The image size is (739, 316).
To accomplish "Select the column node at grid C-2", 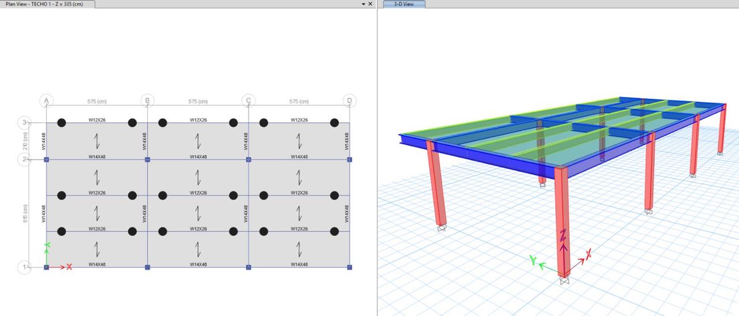I will click(x=248, y=159).
